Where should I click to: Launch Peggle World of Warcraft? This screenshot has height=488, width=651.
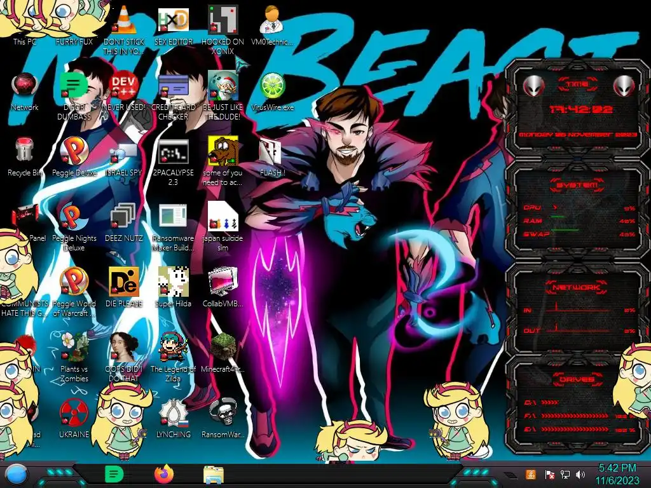(74, 281)
